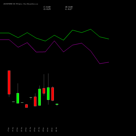Click the green indicator line's highest peak
This screenshot has width=136, height=136.
coord(91,29)
